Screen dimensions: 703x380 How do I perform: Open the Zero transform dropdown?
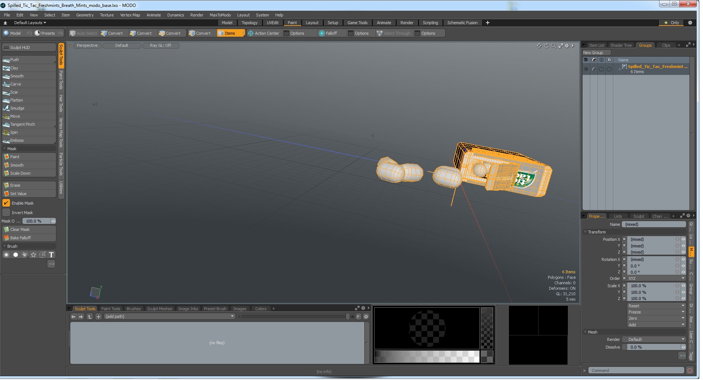[x=656, y=318]
